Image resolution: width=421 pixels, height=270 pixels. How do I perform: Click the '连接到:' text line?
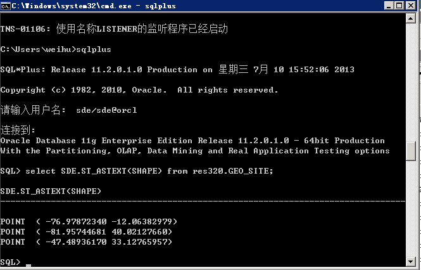click(x=18, y=131)
